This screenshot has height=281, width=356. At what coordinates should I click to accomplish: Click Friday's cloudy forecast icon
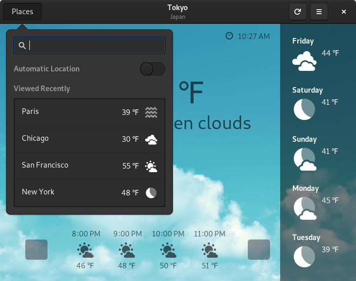[304, 61]
